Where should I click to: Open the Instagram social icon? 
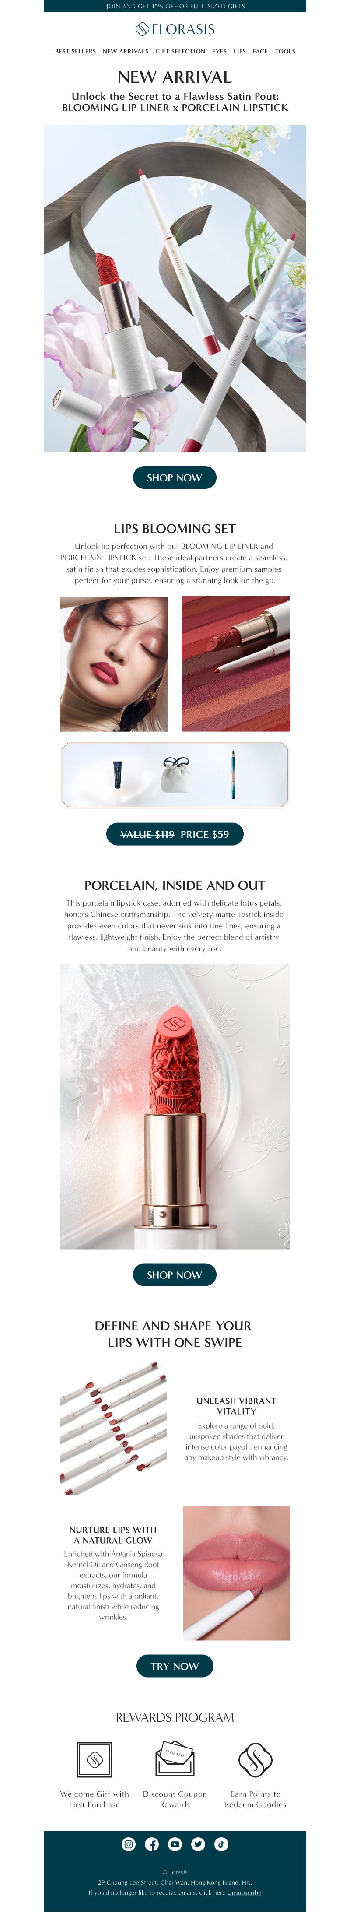[129, 1844]
